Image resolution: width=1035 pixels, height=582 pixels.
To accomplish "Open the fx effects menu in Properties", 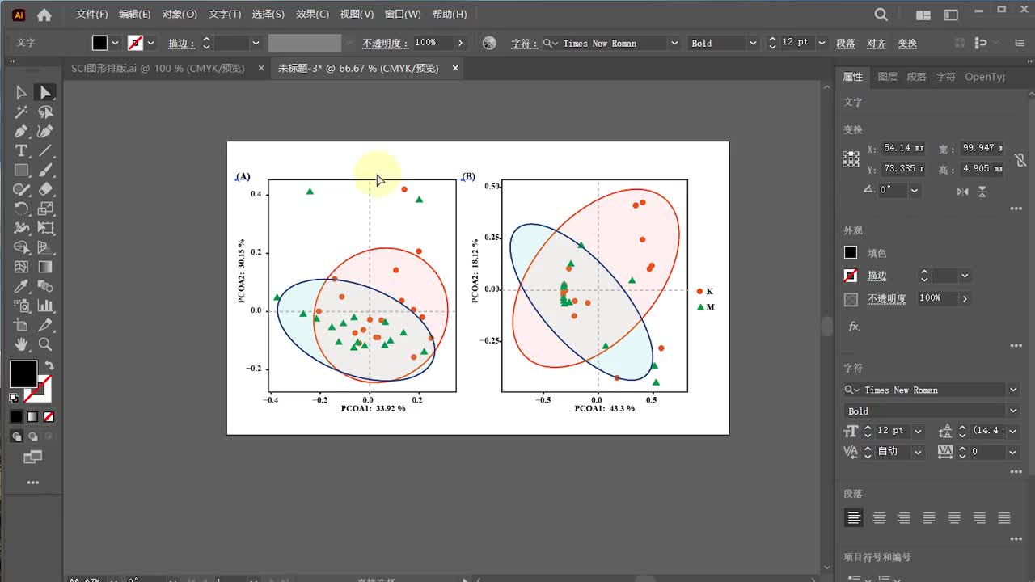I will pyautogui.click(x=853, y=327).
